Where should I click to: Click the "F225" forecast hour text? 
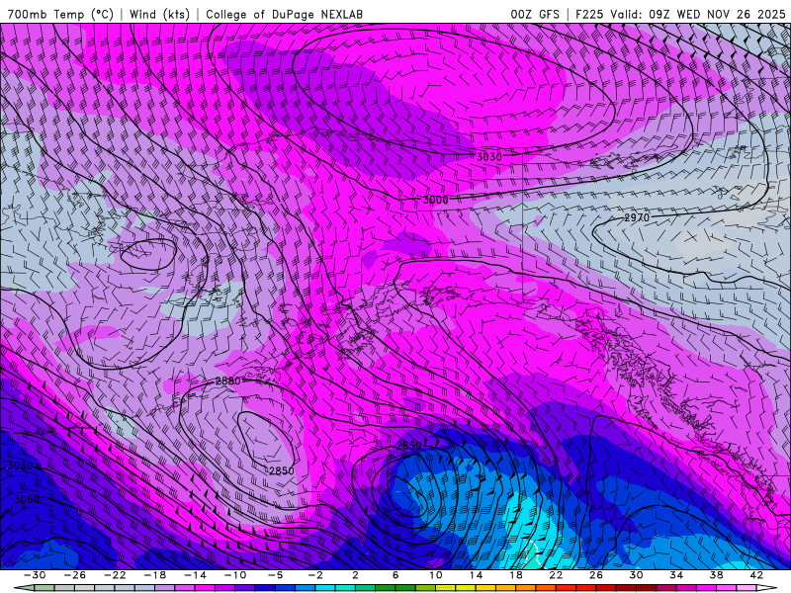(589, 15)
